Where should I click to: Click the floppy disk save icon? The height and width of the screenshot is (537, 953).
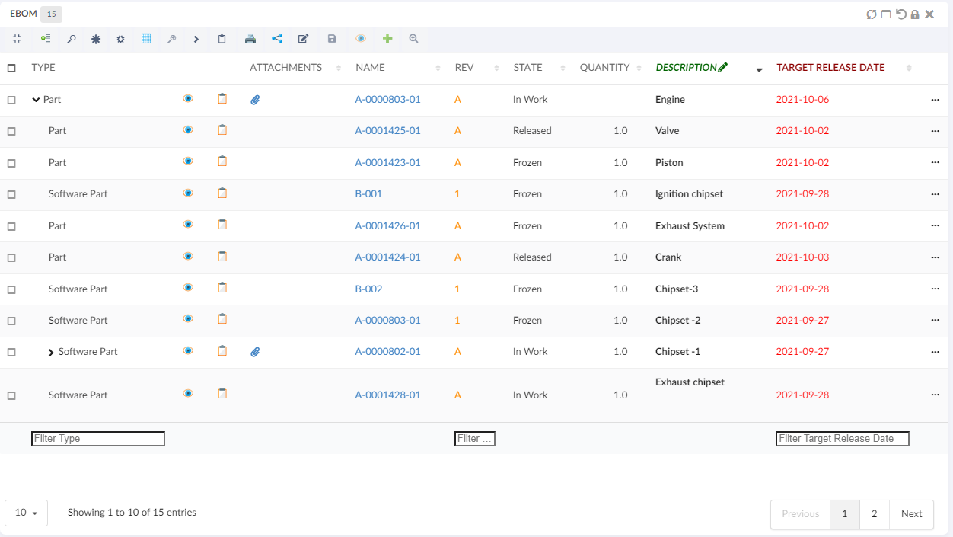pos(332,39)
